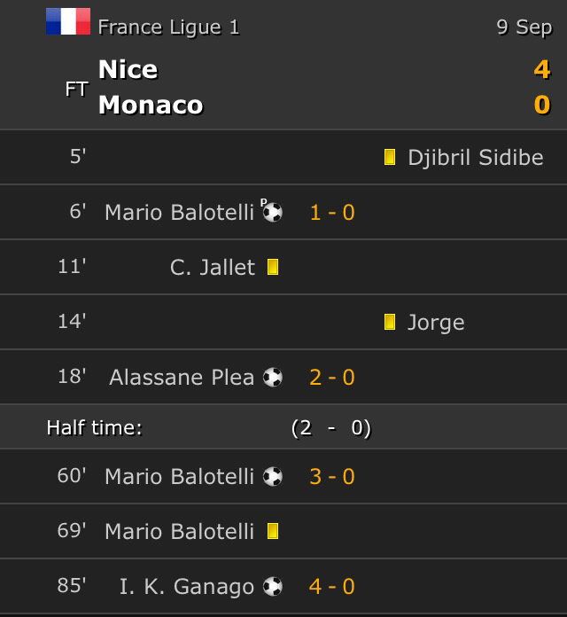Click the Alassane Plea player name
Image resolution: width=567 pixels, height=617 pixels.
coord(182,378)
